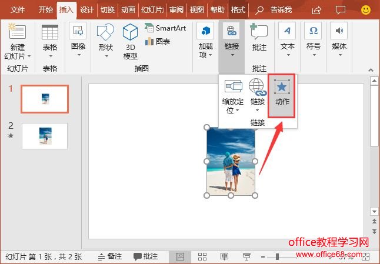Collapse the ribbon with chevron
The image size is (380, 264).
tap(371, 70)
